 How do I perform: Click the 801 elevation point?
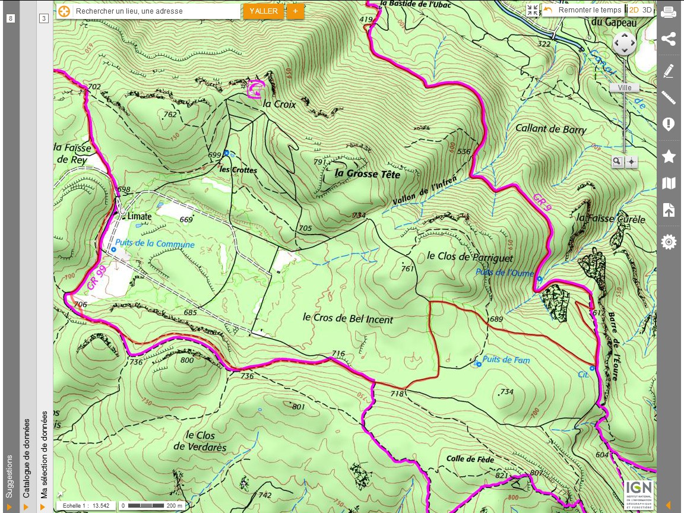tap(299, 407)
